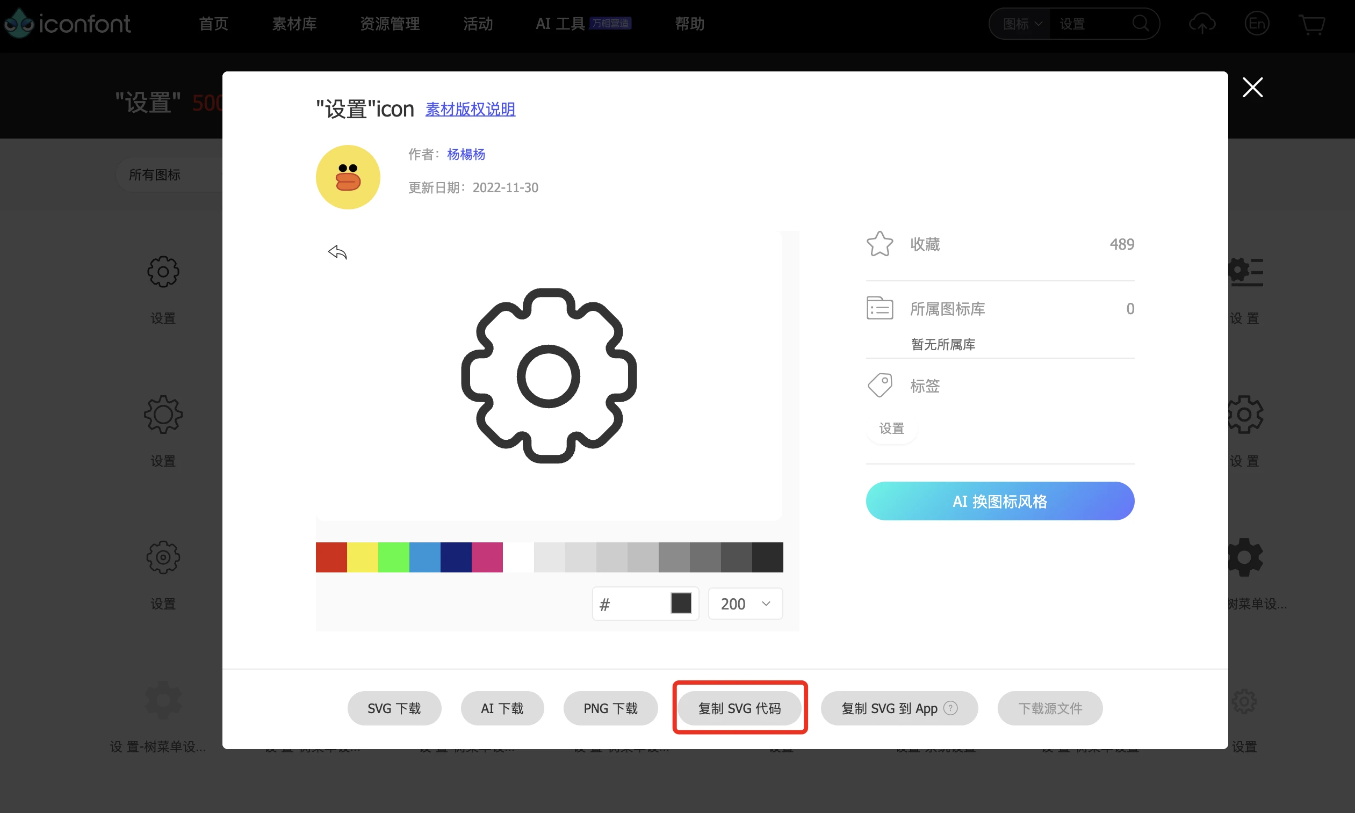Click the SVG 下载 button
Viewport: 1355px width, 813px height.
point(394,708)
